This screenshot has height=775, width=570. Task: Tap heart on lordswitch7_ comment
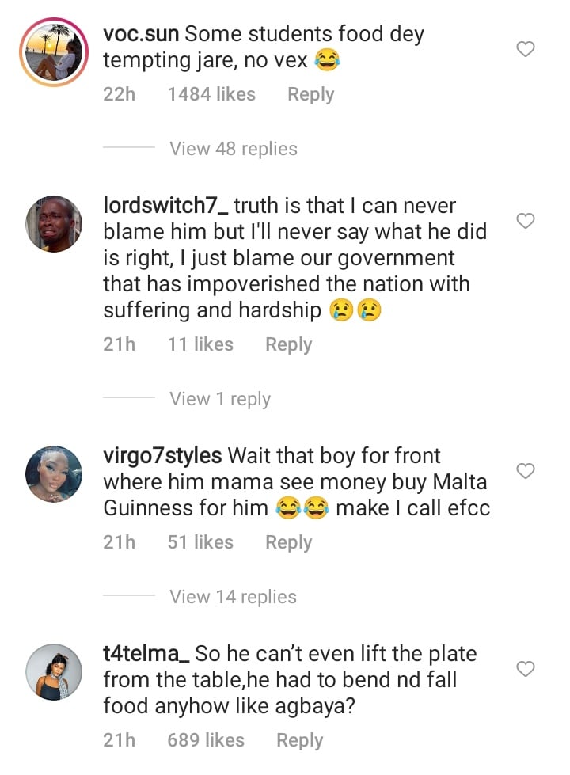point(525,221)
